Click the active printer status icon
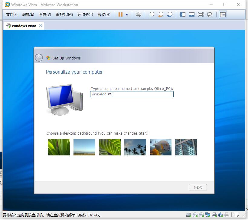248x220 pixels. [214, 215]
